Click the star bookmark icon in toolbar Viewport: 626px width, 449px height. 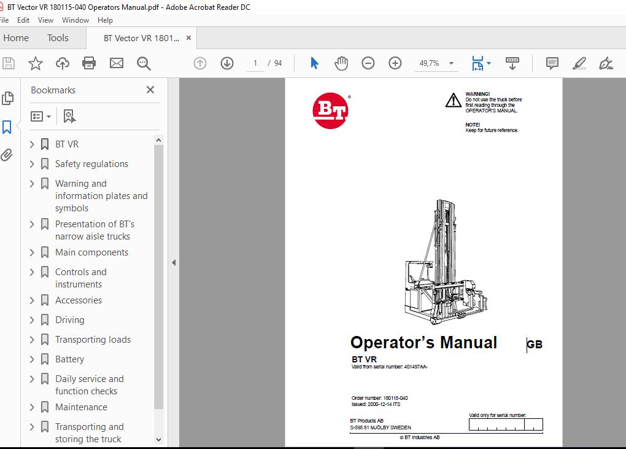point(36,63)
